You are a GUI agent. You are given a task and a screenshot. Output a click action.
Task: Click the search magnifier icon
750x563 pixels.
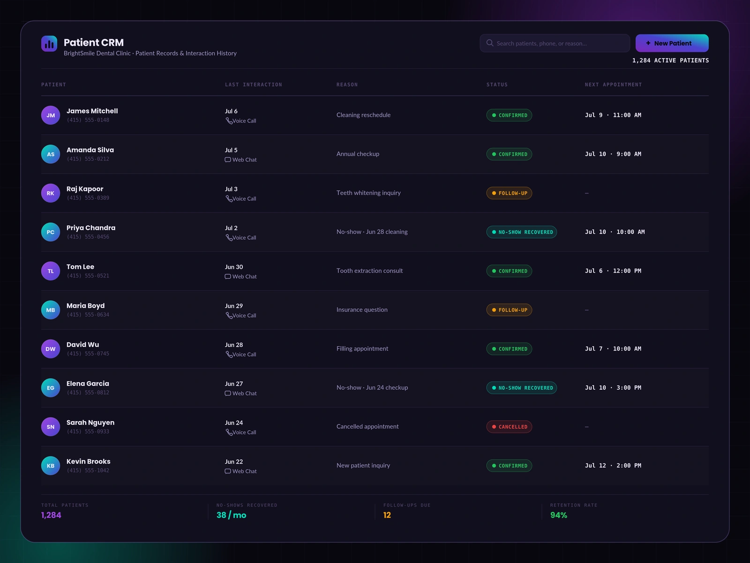[490, 43]
